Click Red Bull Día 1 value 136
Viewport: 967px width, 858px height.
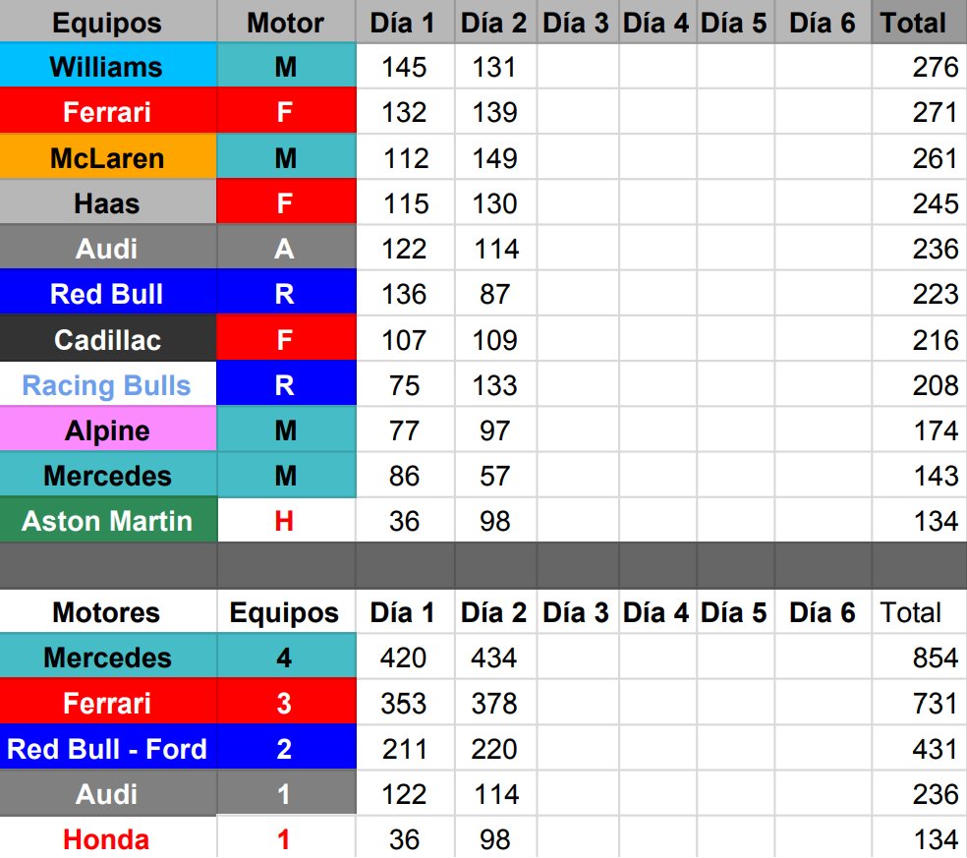405,293
